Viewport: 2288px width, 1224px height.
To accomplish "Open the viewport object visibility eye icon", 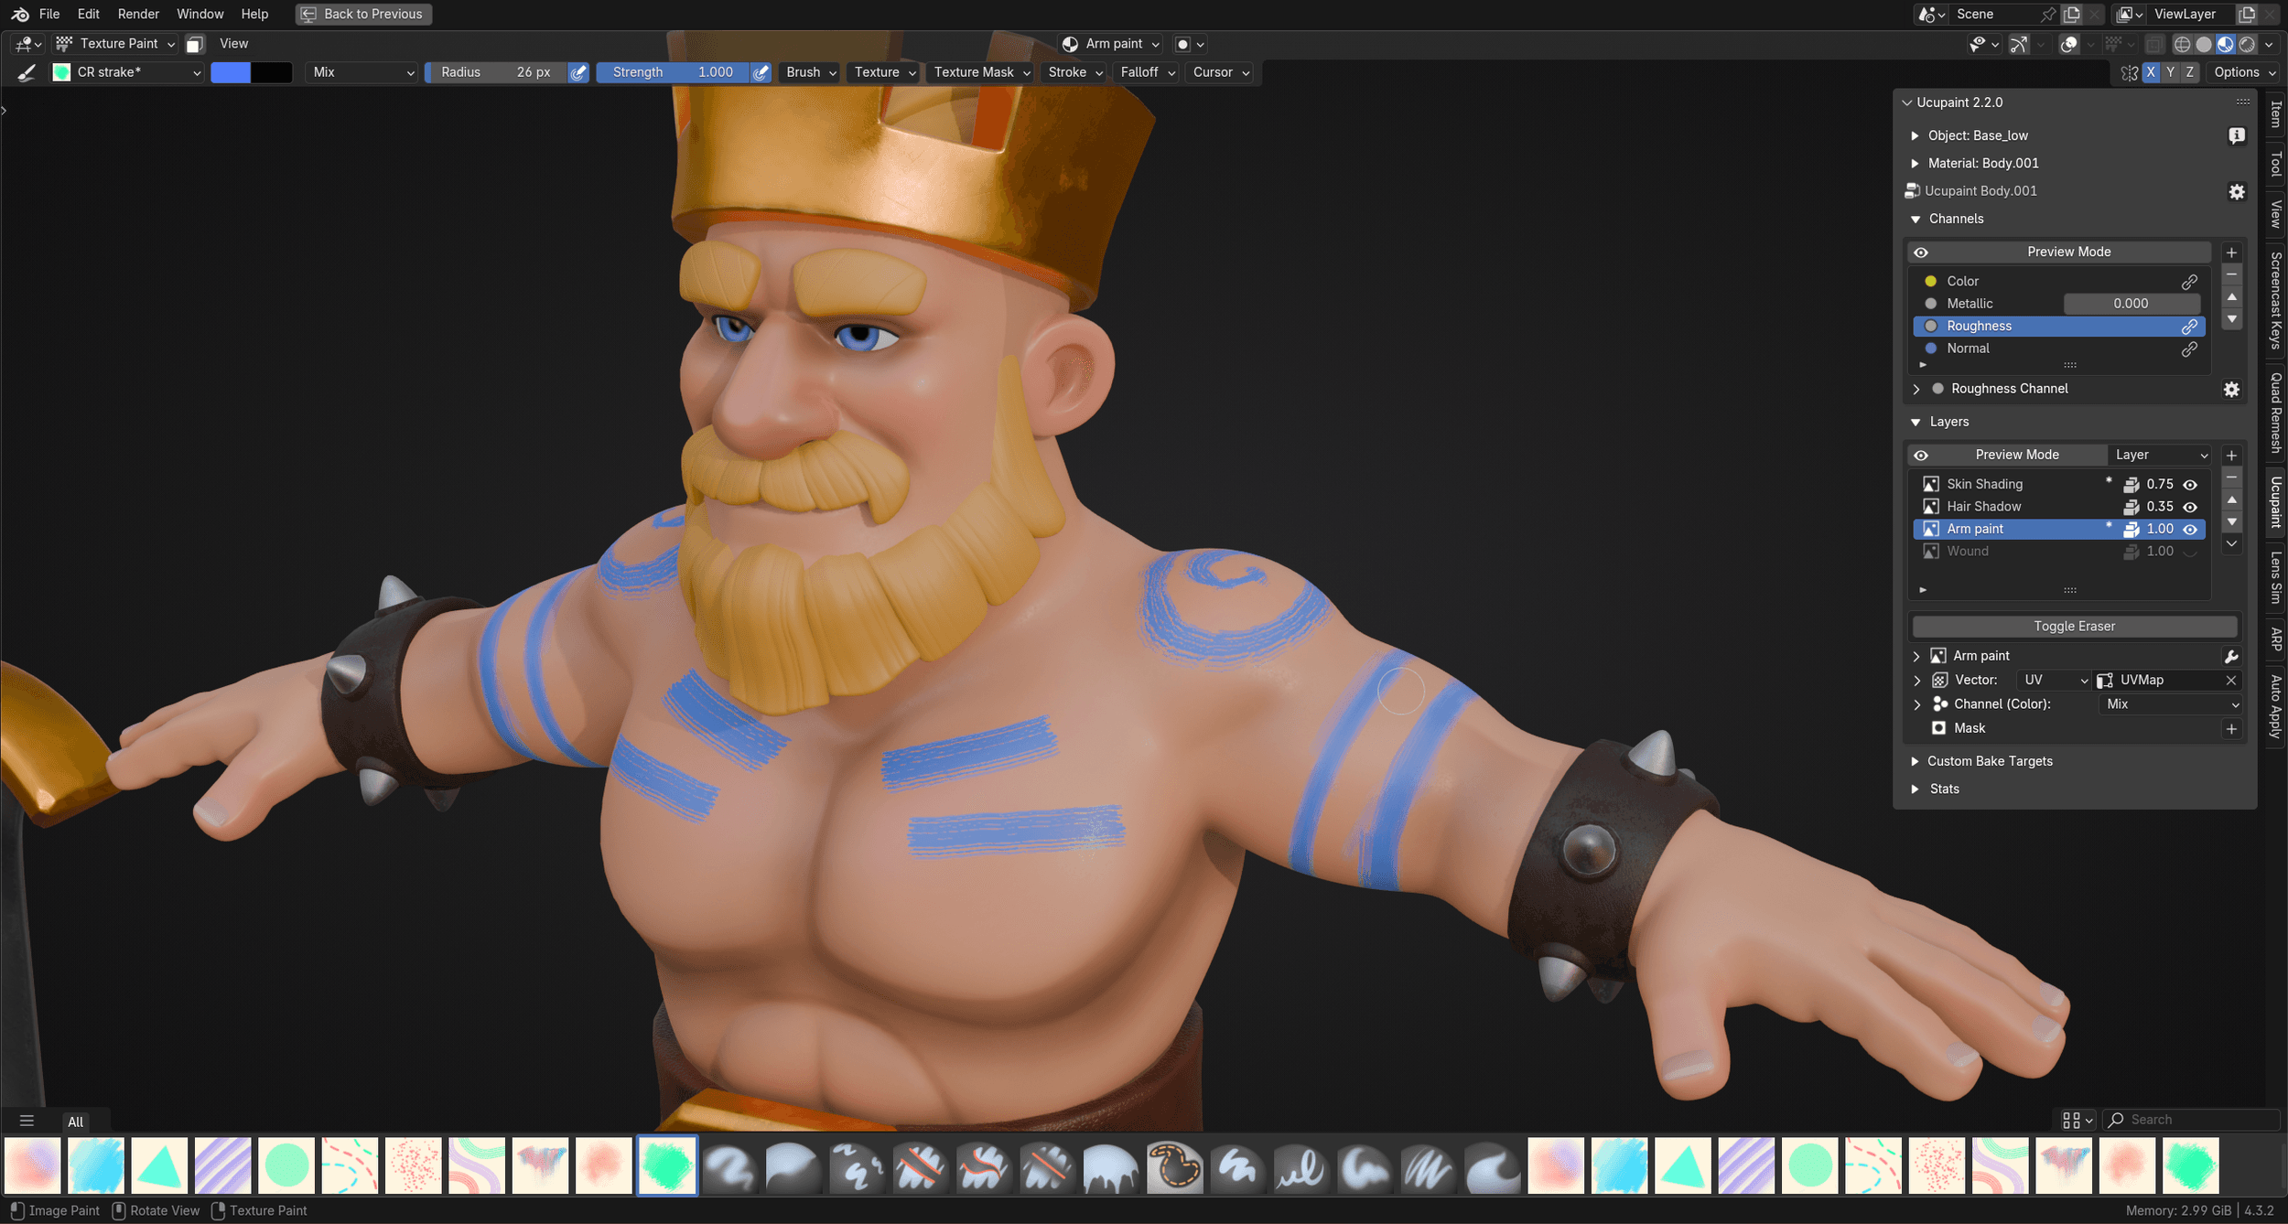I will click(1982, 44).
